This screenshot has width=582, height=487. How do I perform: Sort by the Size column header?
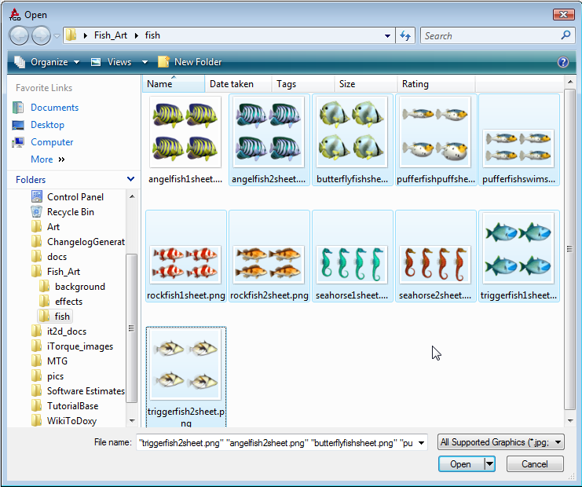(x=365, y=84)
